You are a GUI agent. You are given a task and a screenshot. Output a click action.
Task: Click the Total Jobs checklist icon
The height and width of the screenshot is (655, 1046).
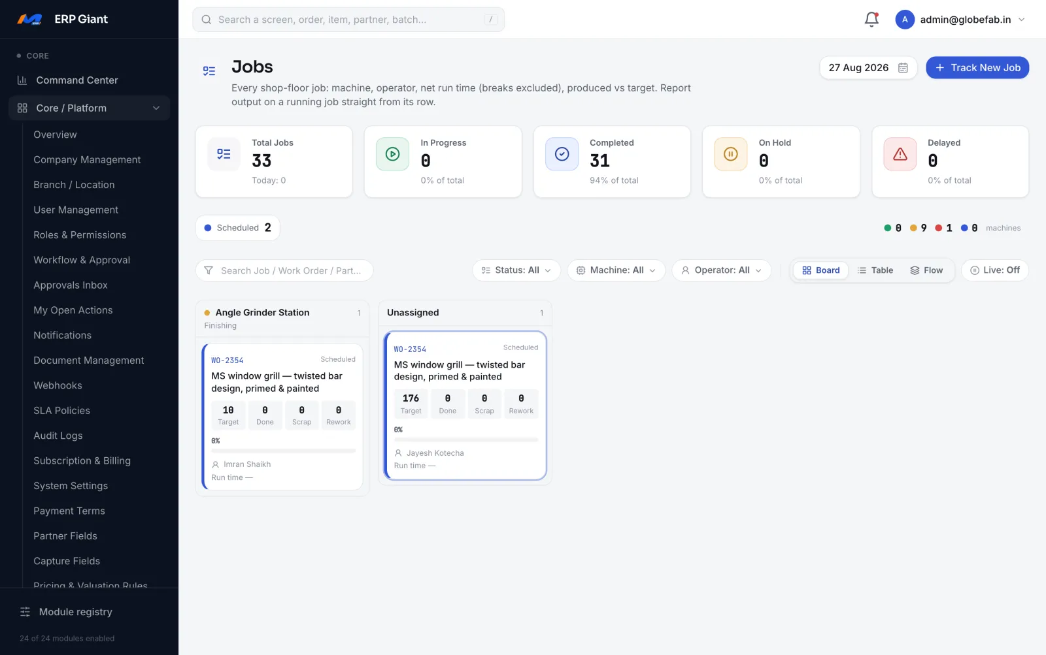[224, 154]
